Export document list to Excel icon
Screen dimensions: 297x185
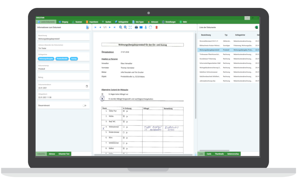(x=256, y=27)
